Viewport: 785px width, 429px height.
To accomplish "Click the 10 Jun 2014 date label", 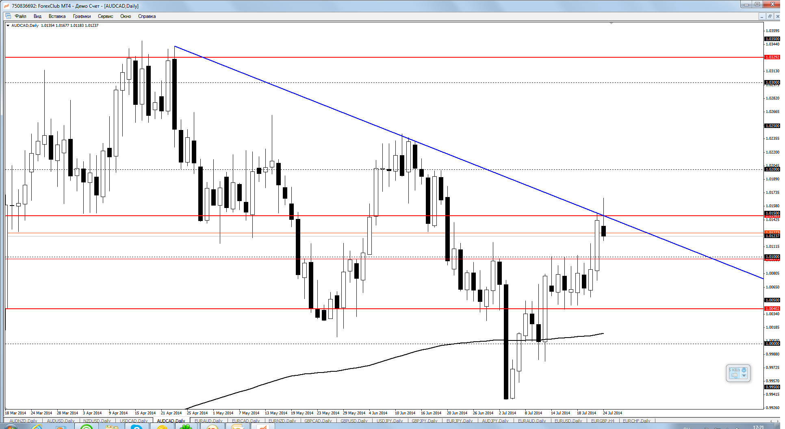I will [x=405, y=413].
